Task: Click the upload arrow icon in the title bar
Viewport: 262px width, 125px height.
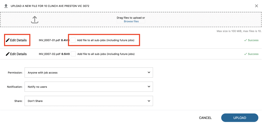Action: point(6,6)
